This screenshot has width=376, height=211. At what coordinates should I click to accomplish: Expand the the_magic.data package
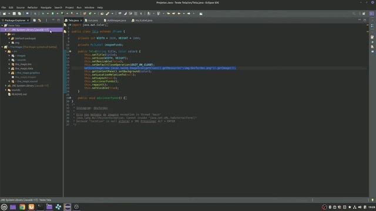[9, 69]
